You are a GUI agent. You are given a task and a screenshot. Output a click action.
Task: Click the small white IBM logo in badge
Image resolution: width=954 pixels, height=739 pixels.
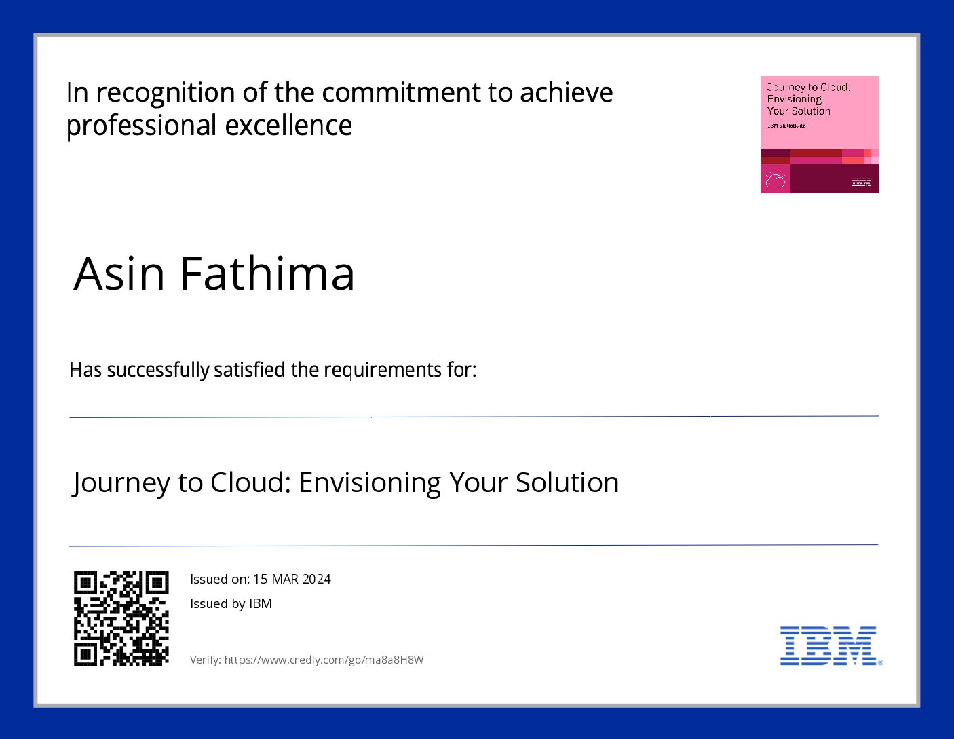click(861, 183)
